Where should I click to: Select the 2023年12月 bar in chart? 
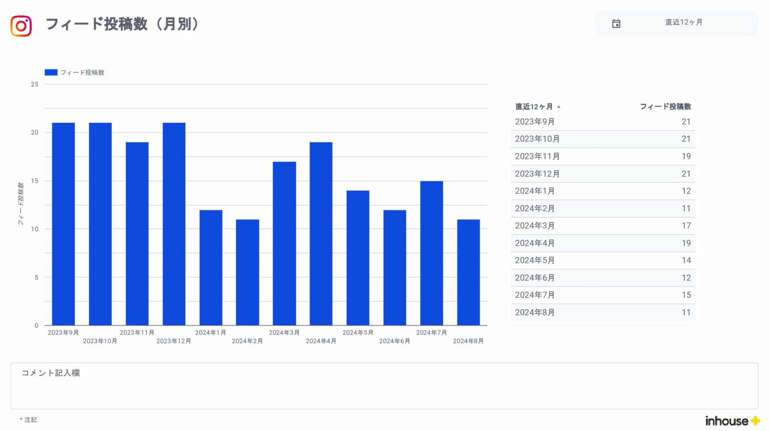point(174,224)
